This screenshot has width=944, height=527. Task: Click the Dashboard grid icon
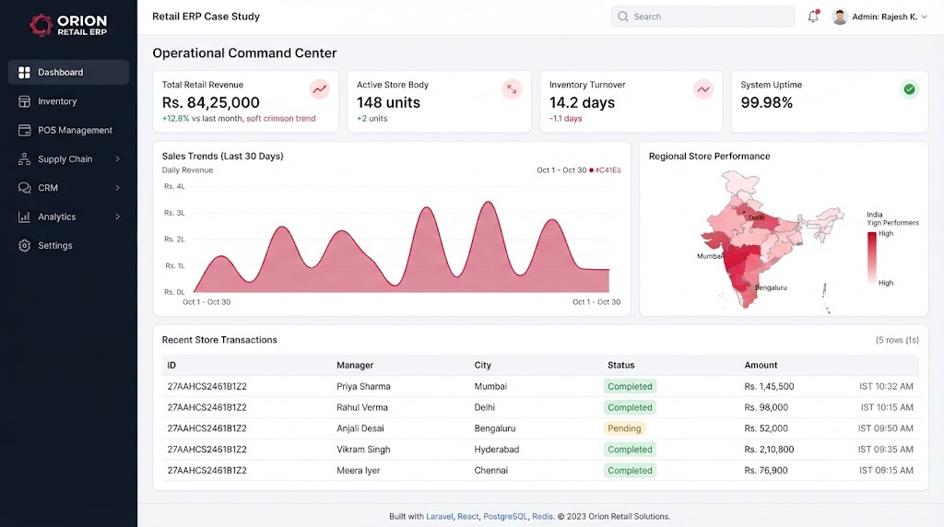[24, 72]
